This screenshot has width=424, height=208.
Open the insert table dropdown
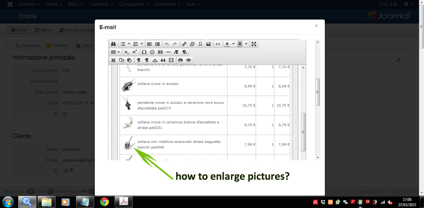pos(116,52)
